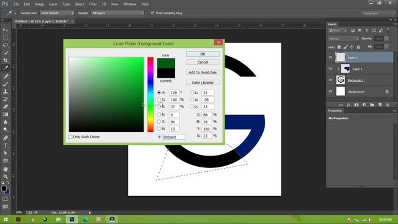Image resolution: width=398 pixels, height=224 pixels.
Task: Open the File menu
Action: pos(16,4)
